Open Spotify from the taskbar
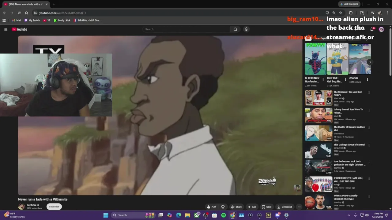Viewport: 392px width, 220px height. 224,215
